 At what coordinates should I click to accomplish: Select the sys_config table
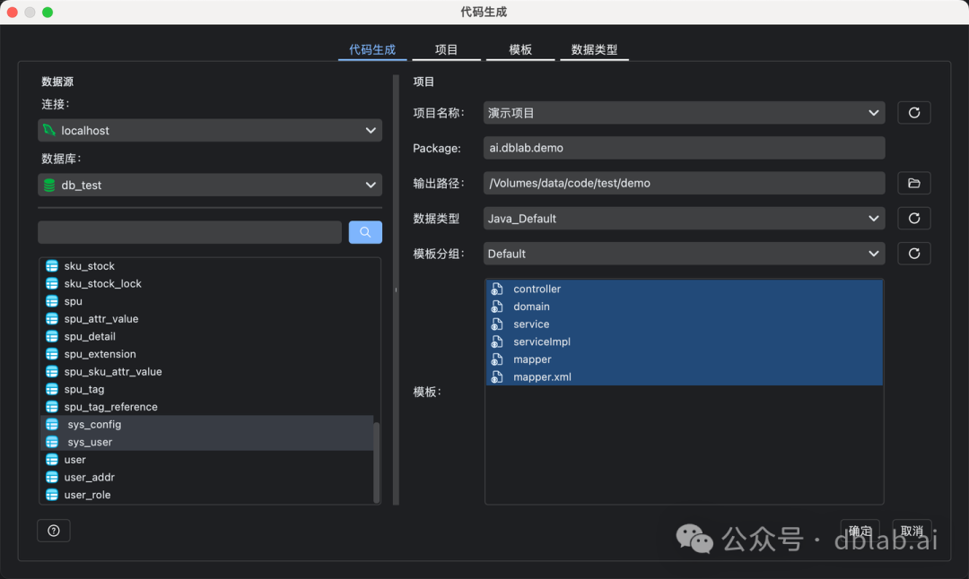pos(207,425)
